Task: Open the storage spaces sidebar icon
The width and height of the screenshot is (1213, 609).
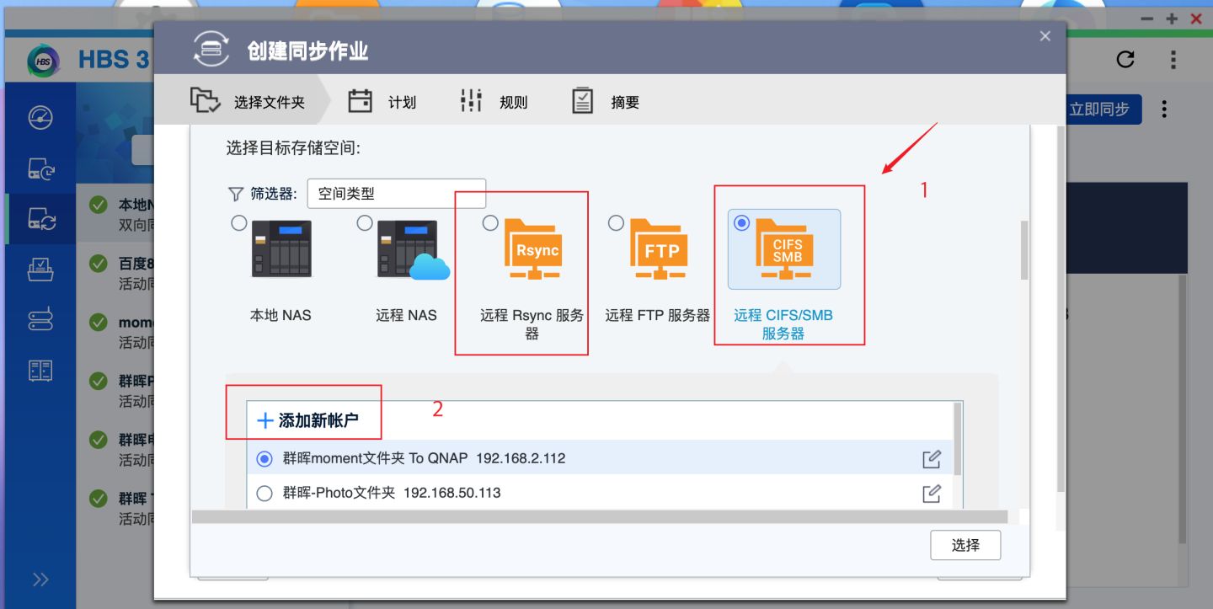Action: 40,318
